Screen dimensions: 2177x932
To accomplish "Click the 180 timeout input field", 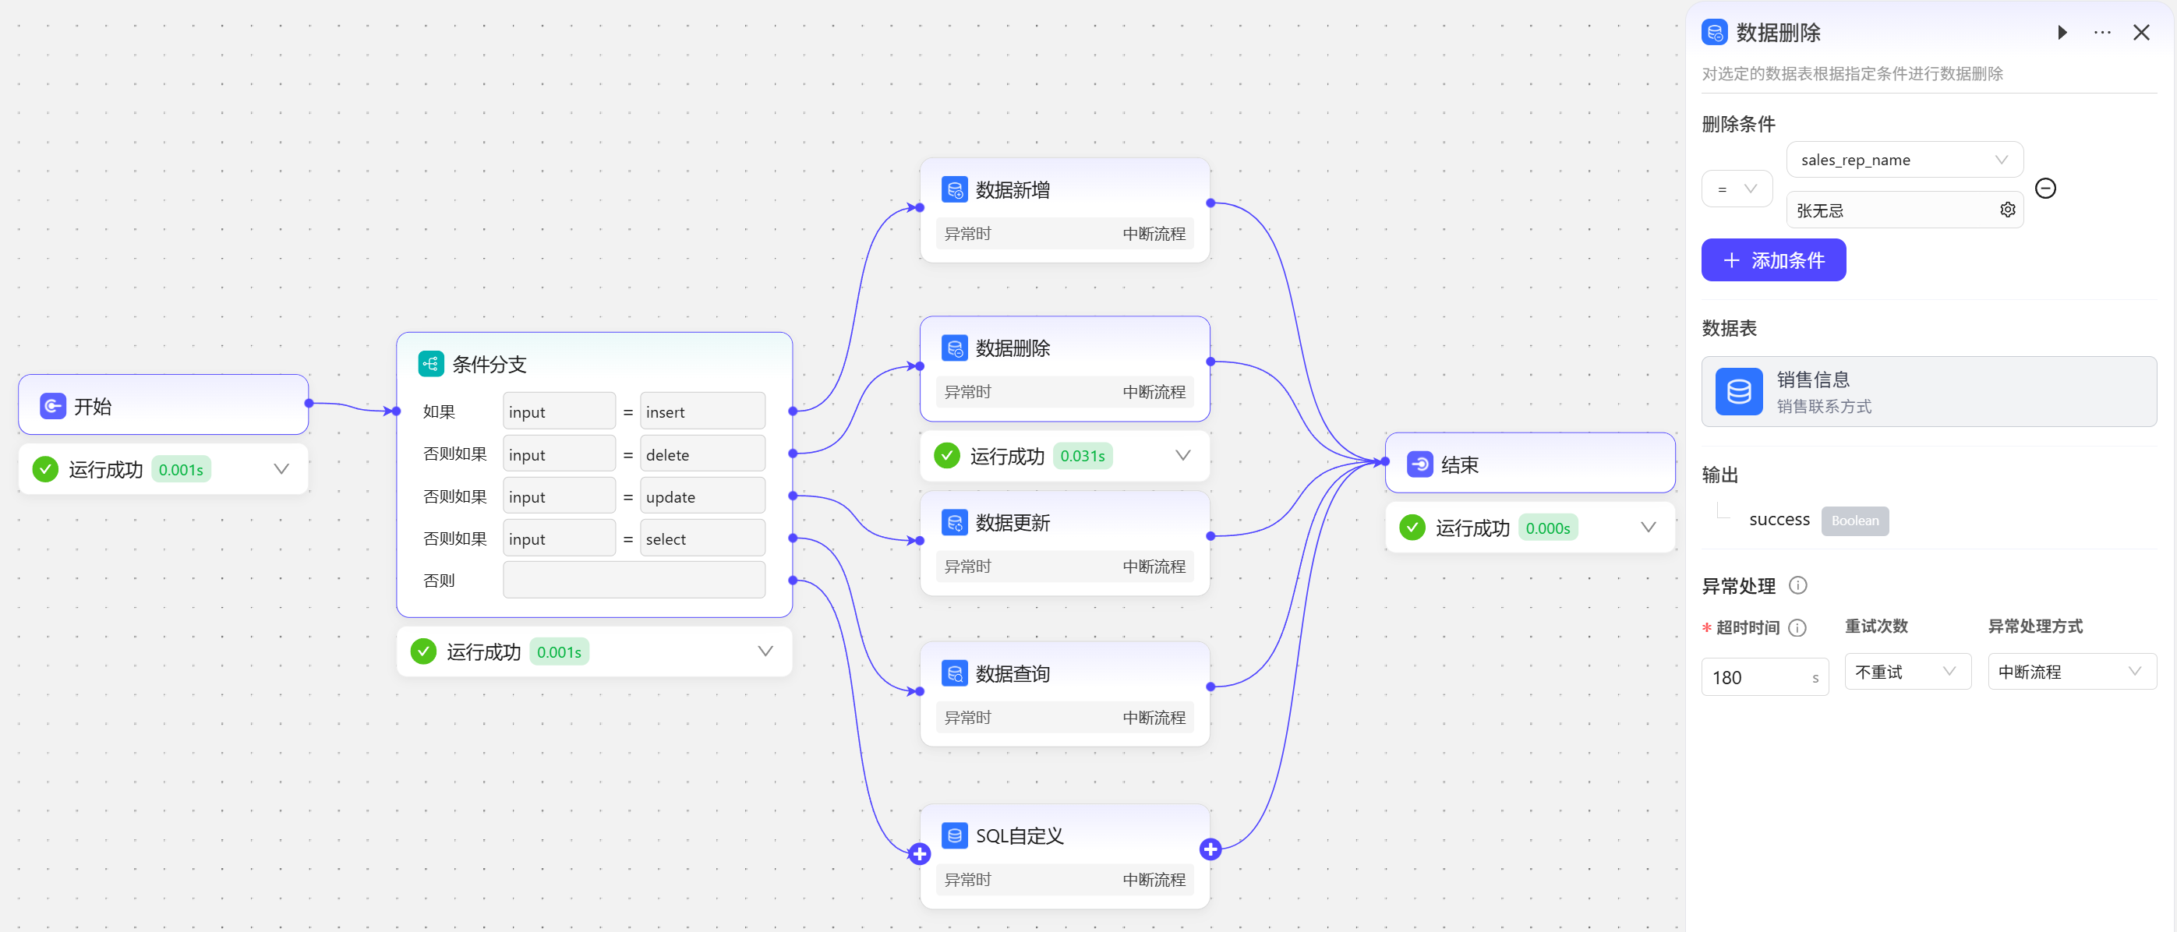I will pyautogui.click(x=1756, y=677).
